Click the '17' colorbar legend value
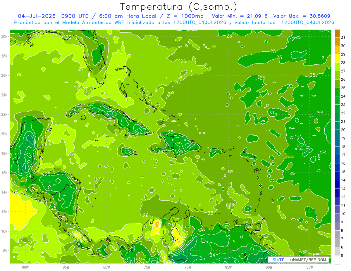351x271 pixels. (x=343, y=155)
